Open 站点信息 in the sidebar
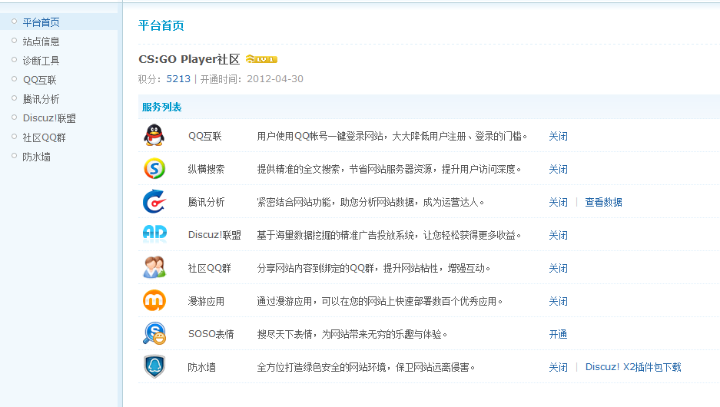Image resolution: width=720 pixels, height=407 pixels. [41, 41]
